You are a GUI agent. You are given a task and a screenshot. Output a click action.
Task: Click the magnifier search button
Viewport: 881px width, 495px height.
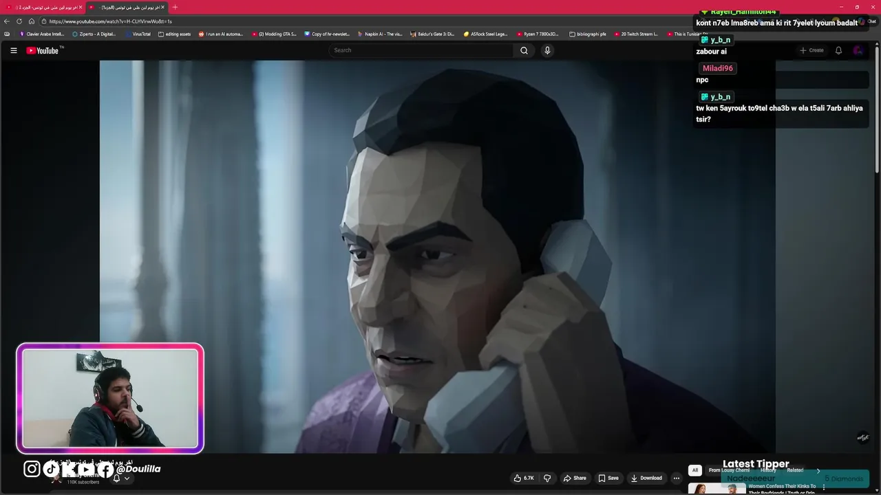524,50
